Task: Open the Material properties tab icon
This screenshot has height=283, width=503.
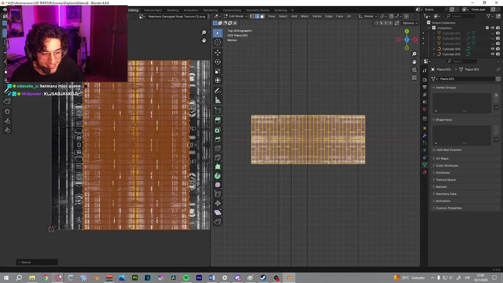Action: click(424, 172)
